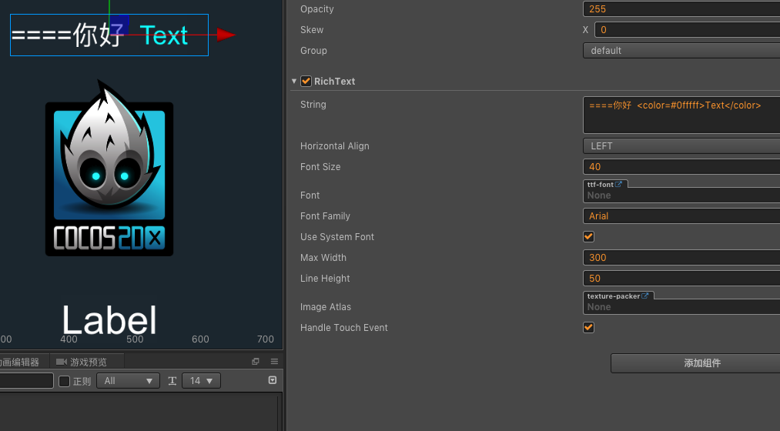Open the texture-packer asset link icon
The width and height of the screenshot is (780, 431).
(644, 296)
